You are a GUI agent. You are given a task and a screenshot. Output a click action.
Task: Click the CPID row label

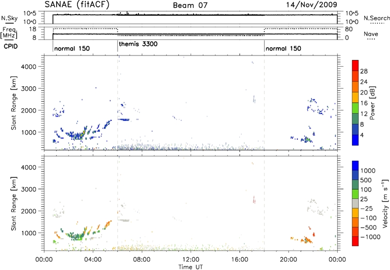(x=11, y=46)
